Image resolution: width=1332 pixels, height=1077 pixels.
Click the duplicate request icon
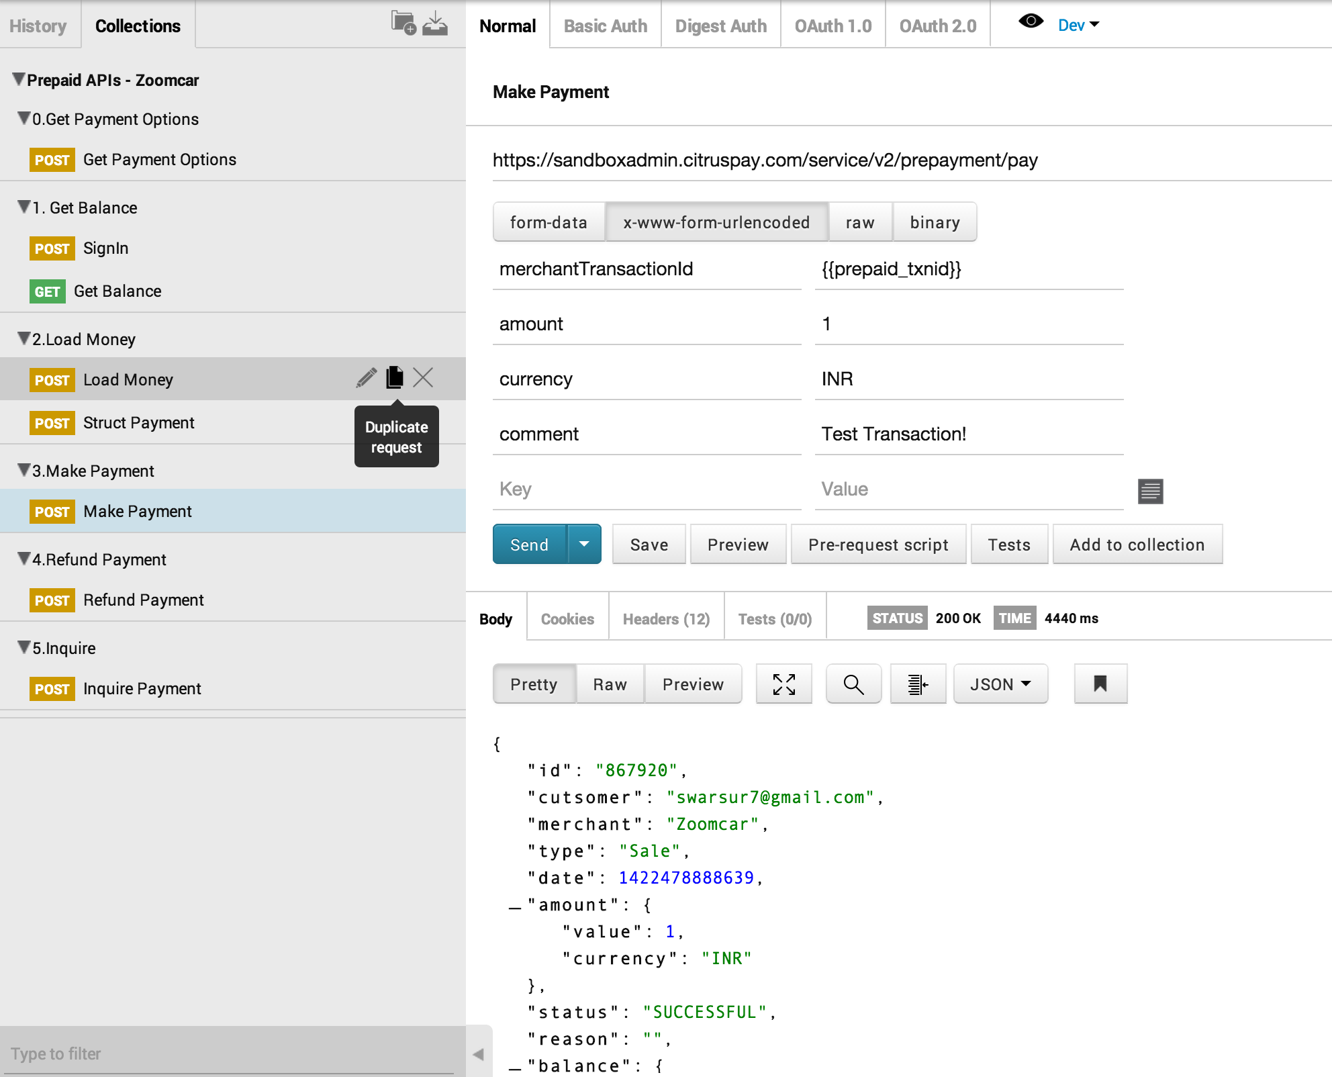click(395, 378)
